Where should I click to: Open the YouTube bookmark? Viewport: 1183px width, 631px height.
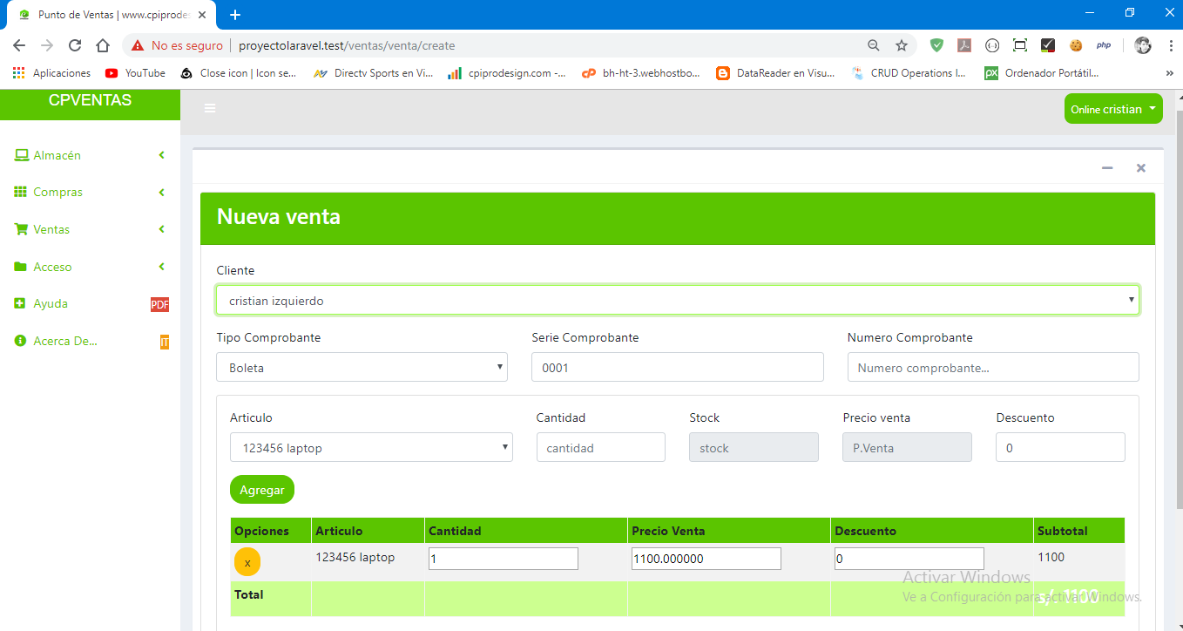tap(135, 73)
